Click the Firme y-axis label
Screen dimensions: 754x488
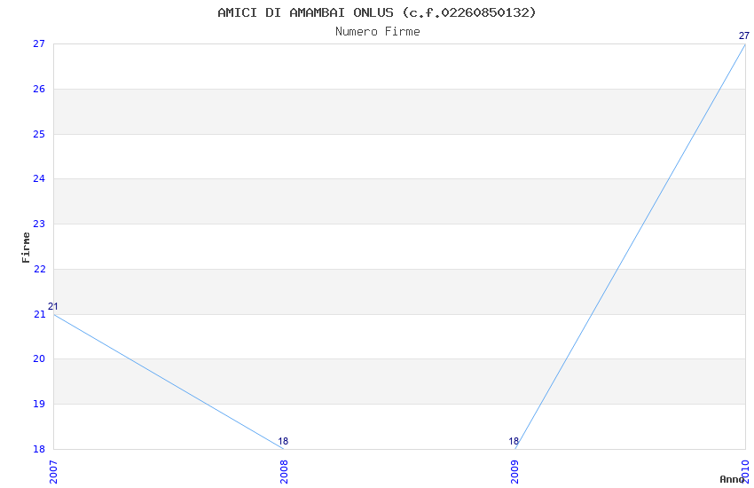[x=26, y=248]
